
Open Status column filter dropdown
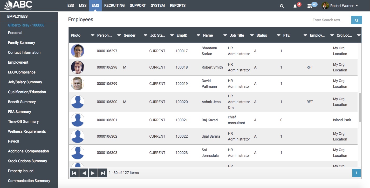[x=279, y=35]
